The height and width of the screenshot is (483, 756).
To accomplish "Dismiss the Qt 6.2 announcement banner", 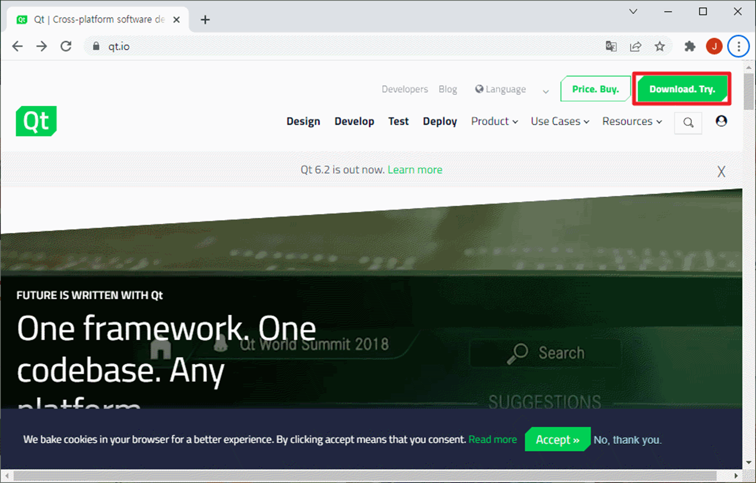I will pyautogui.click(x=721, y=171).
